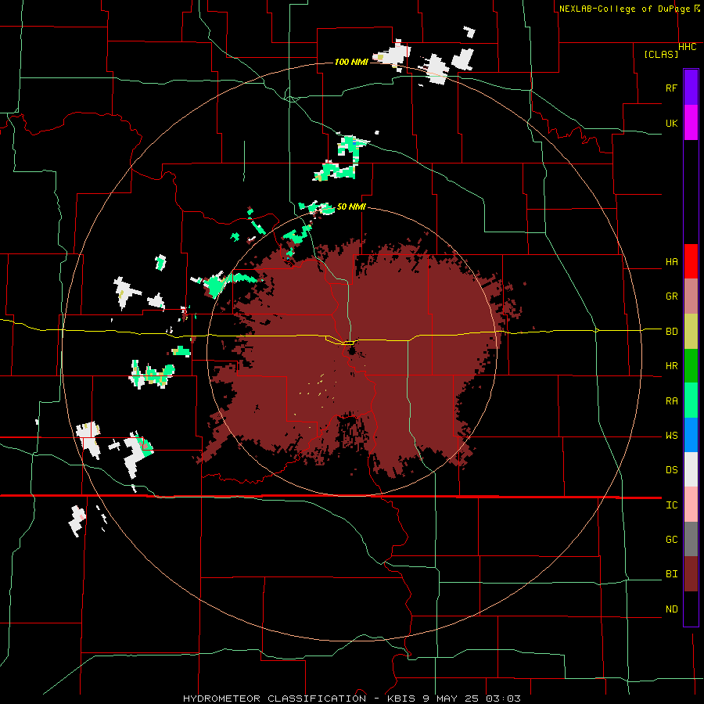The height and width of the screenshot is (704, 704).
Task: Click the BD legend label
Action: coord(672,332)
